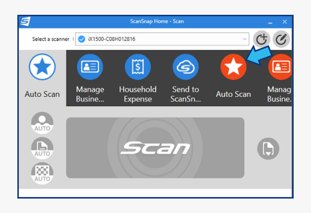This screenshot has height=213, width=311.
Task: Close the ScanSnap Home - Scan window
Action: click(285, 22)
